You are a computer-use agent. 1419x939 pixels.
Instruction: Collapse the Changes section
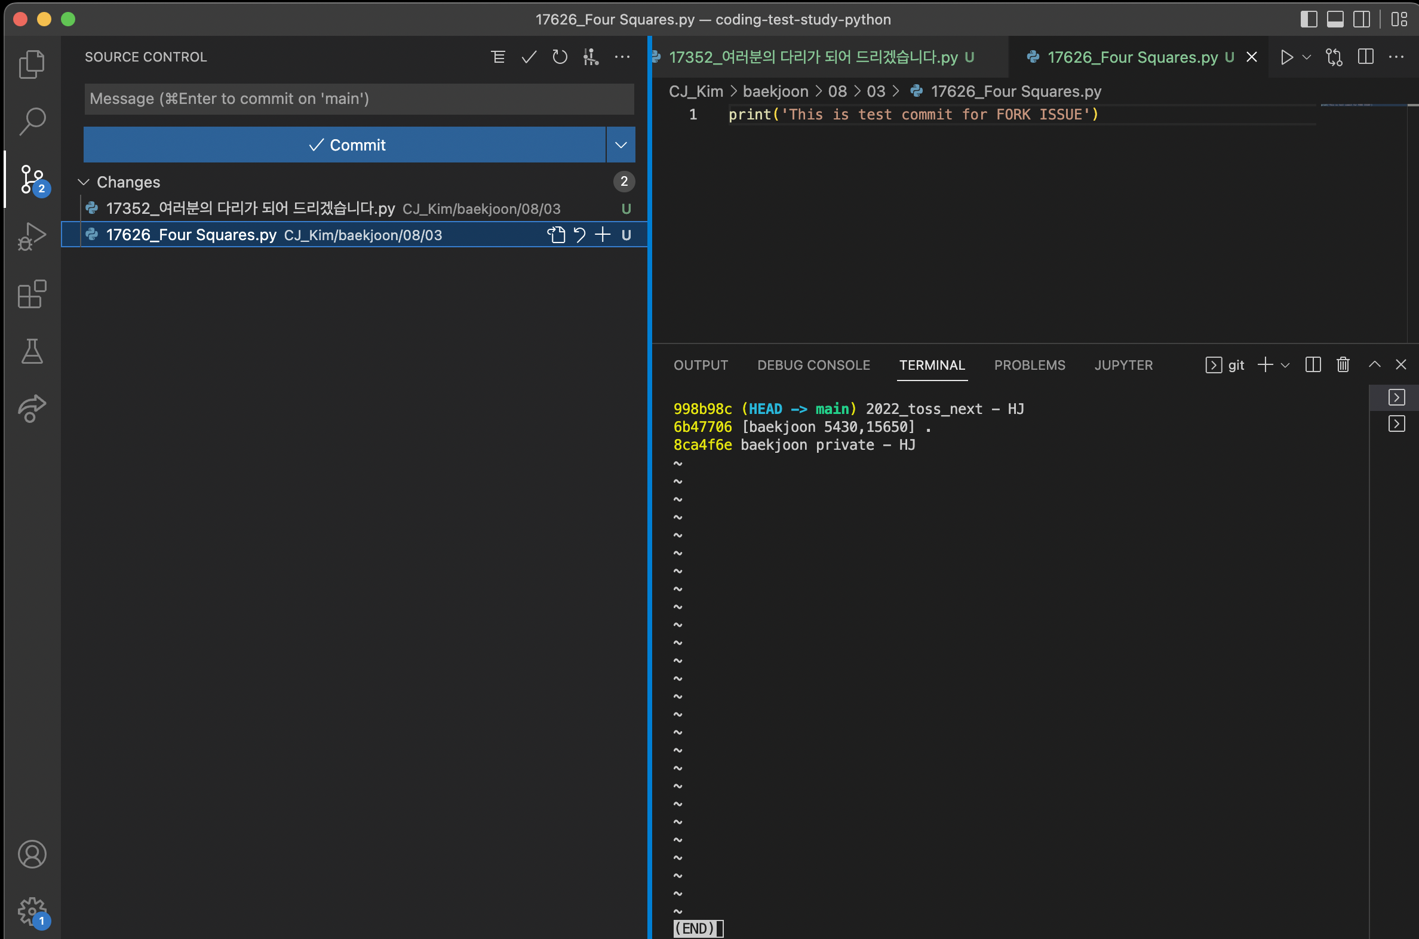tap(84, 182)
